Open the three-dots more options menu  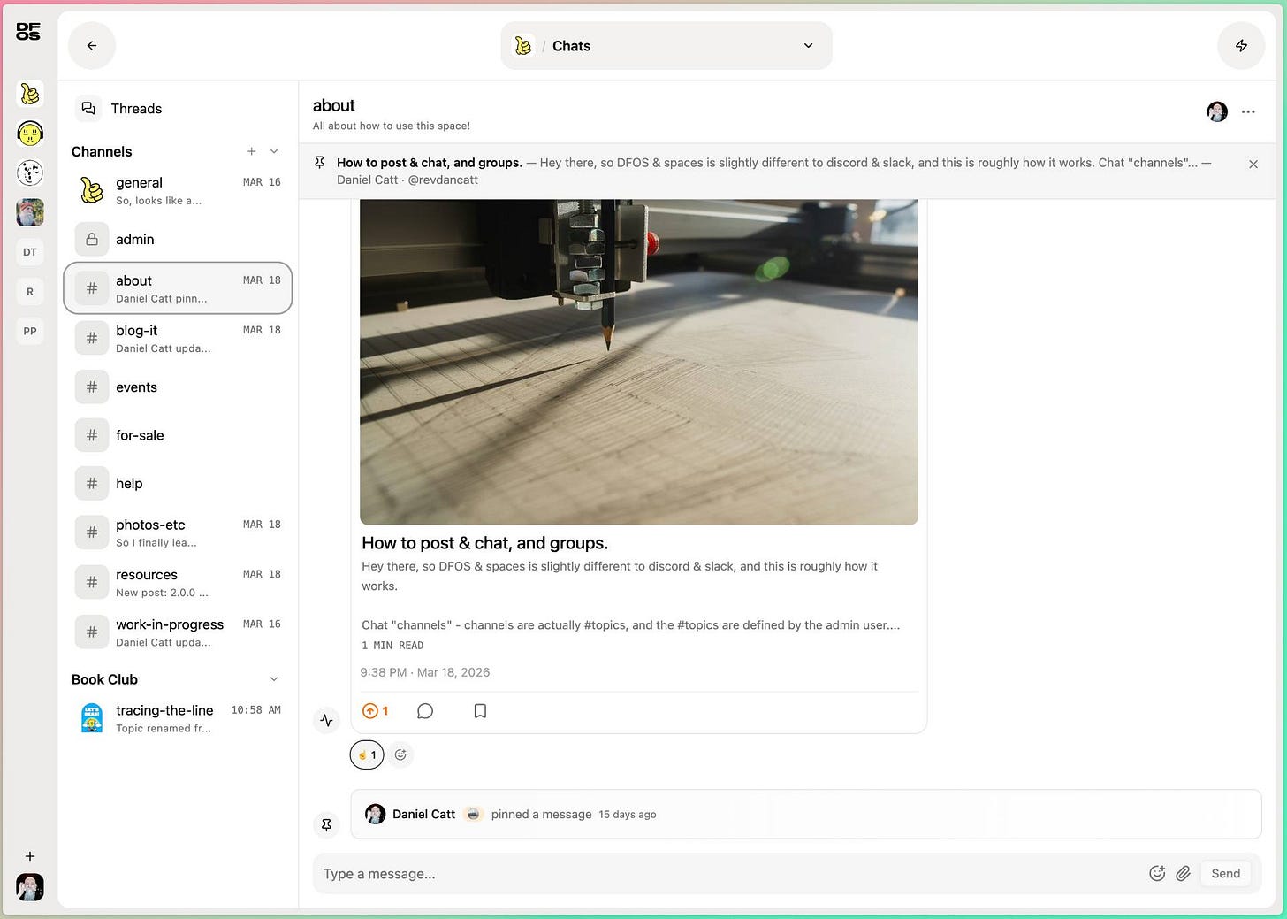[x=1248, y=112]
